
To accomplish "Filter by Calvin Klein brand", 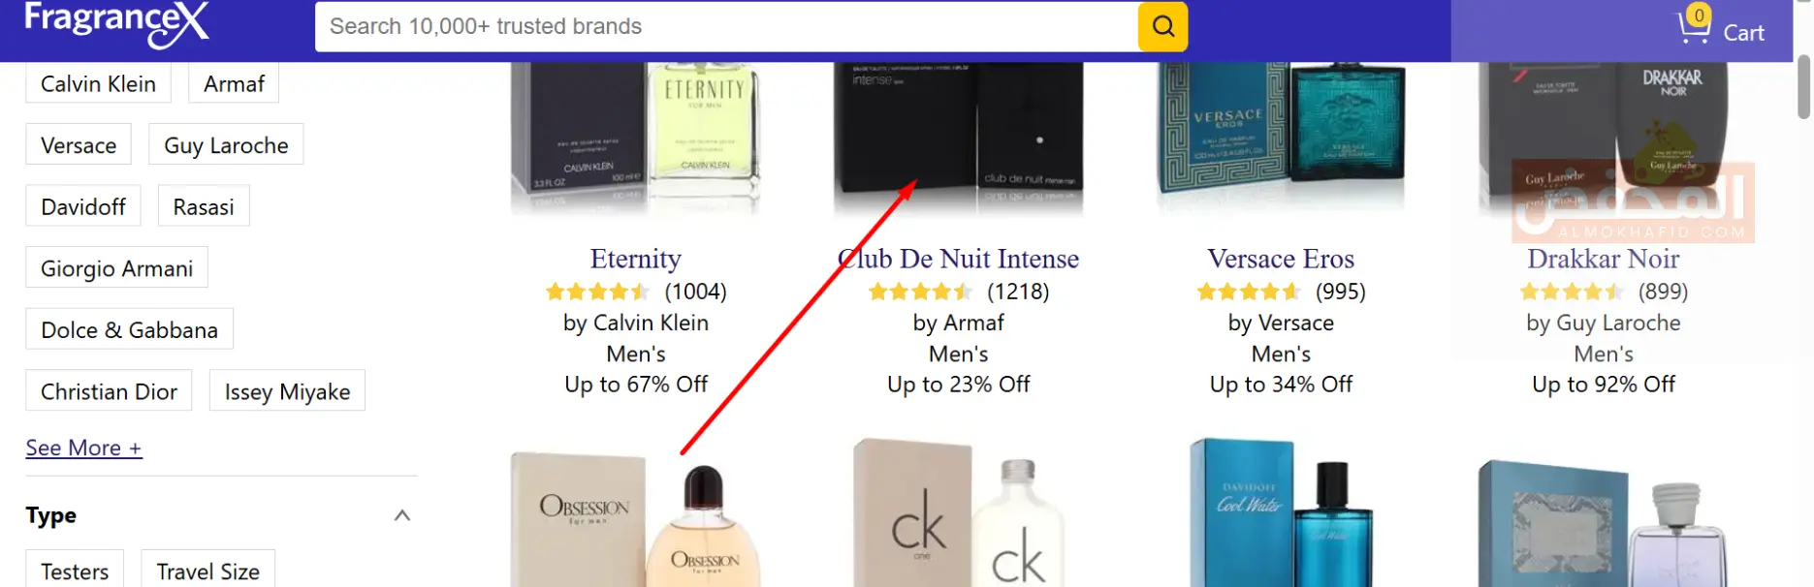I will pyautogui.click(x=98, y=83).
